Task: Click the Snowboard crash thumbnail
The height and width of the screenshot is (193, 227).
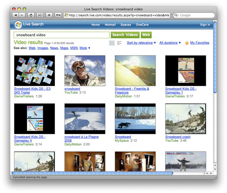Action: click(x=186, y=119)
